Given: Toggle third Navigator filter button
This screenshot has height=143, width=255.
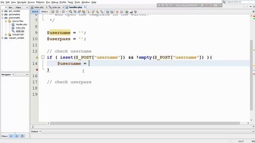Looking at the screenshot, I should point(22,136).
